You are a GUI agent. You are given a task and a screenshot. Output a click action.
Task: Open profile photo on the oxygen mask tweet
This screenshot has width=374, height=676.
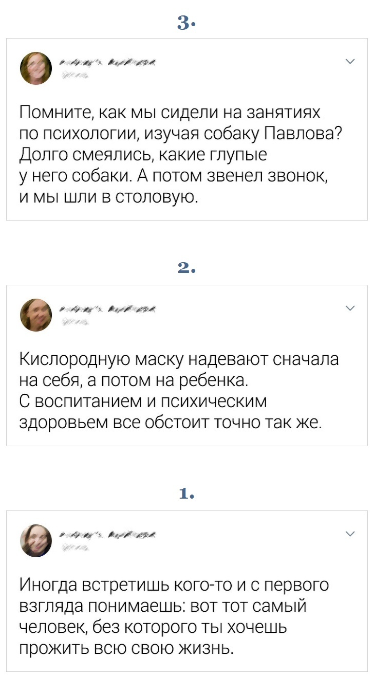(x=36, y=315)
